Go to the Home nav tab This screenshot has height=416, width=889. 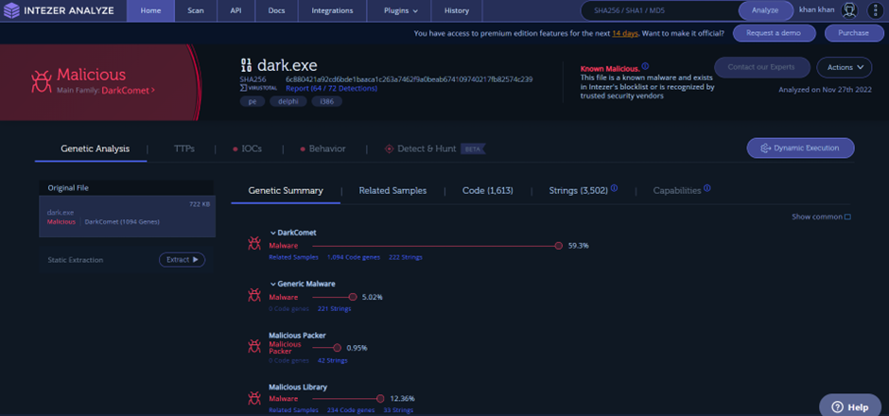tap(150, 10)
